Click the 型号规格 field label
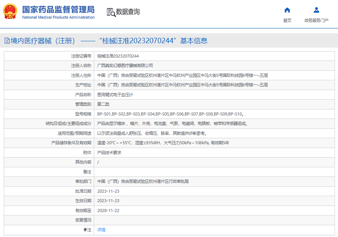Viewport: 338px width, 237px height. coord(83,114)
